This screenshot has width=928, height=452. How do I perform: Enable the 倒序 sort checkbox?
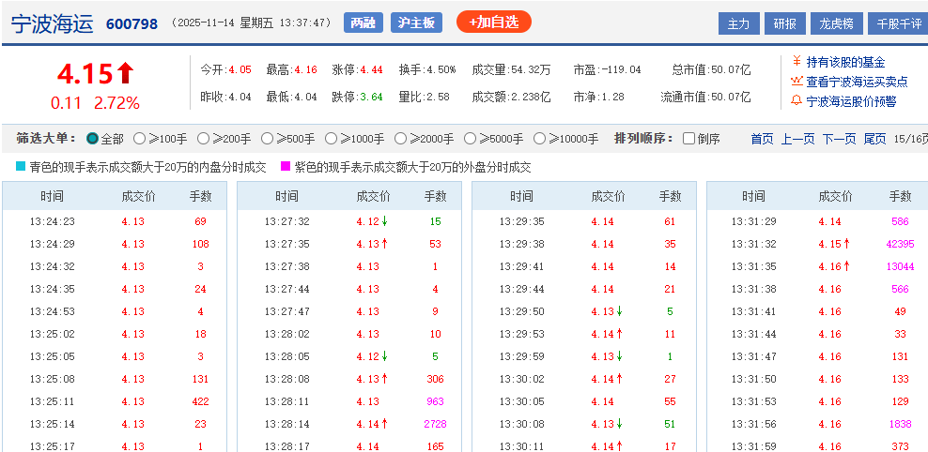[x=688, y=139]
